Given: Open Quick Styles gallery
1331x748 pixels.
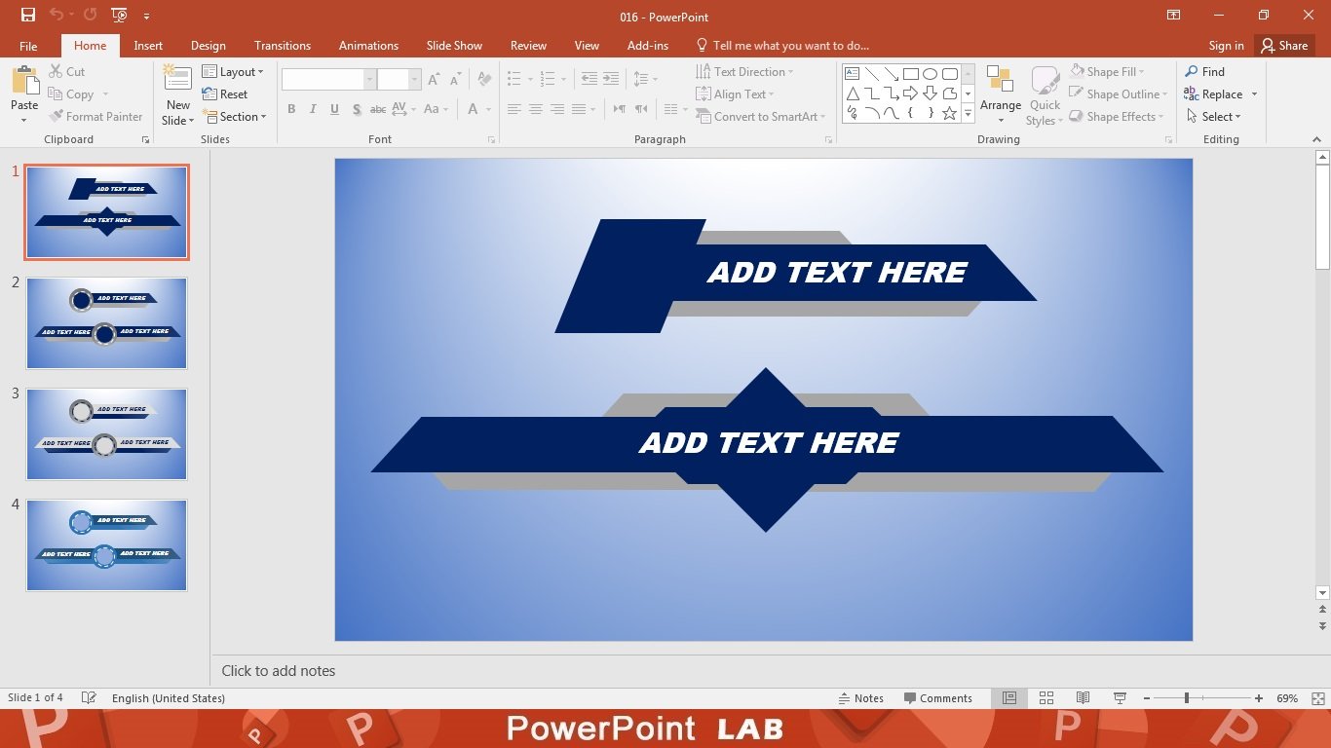Looking at the screenshot, I should tap(1045, 95).
